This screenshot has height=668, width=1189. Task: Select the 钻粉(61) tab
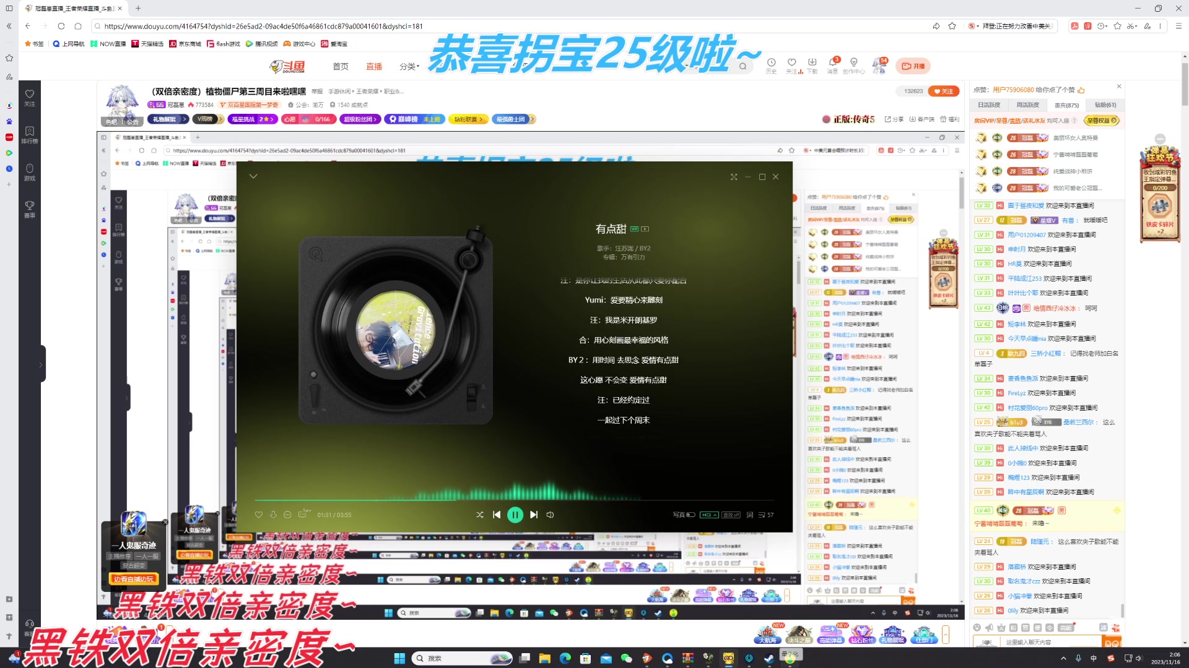point(1105,105)
